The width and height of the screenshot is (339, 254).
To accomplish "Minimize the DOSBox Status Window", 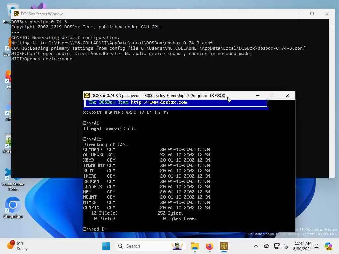I will 297,14.
